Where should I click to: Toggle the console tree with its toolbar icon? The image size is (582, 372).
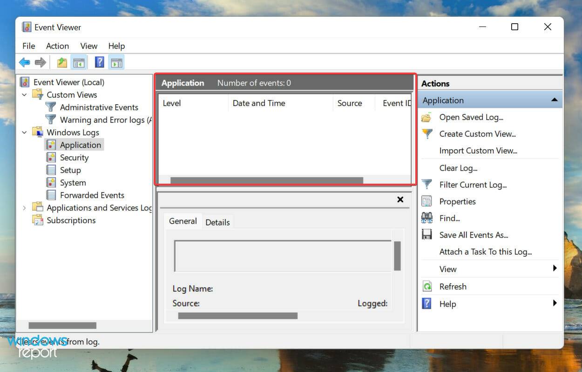tap(79, 62)
